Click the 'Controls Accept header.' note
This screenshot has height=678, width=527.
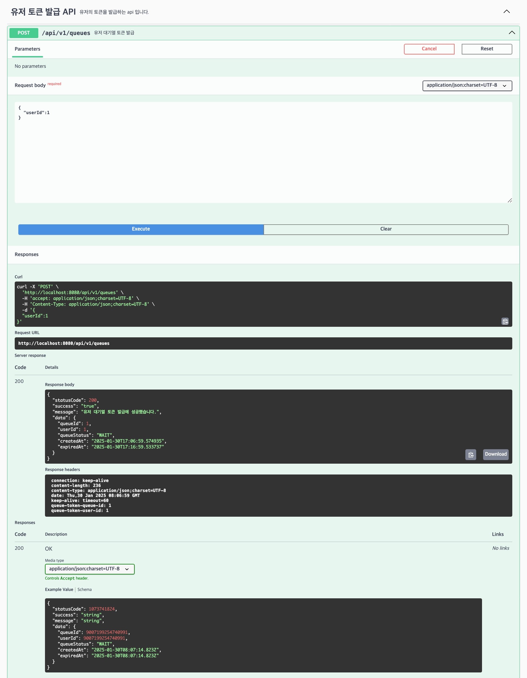click(x=66, y=578)
